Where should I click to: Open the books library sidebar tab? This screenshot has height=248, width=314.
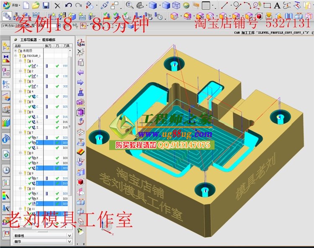[x=6, y=123]
